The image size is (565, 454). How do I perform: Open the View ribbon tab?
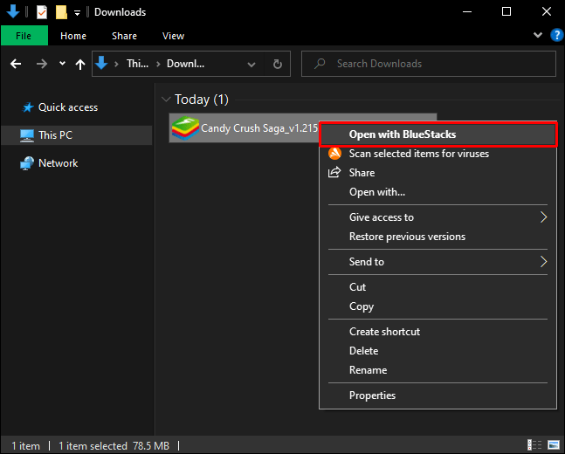pyautogui.click(x=173, y=36)
